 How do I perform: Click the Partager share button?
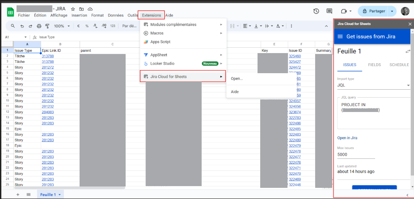point(373,11)
